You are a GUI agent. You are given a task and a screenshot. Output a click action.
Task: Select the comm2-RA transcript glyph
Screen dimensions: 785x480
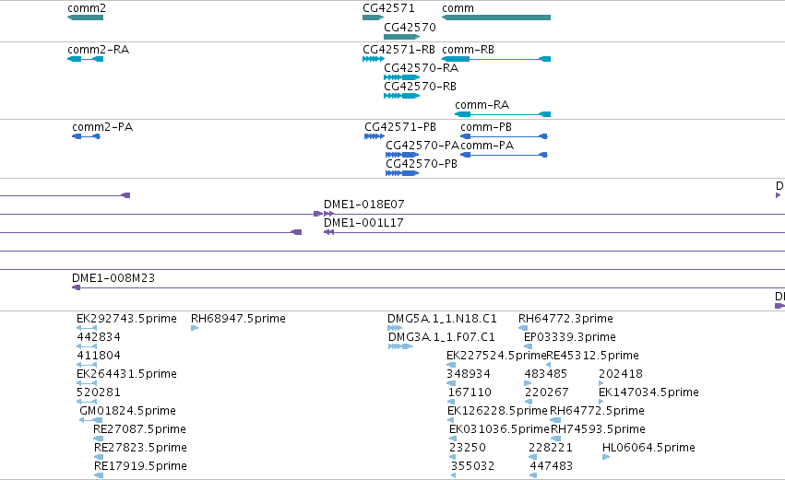[85, 59]
